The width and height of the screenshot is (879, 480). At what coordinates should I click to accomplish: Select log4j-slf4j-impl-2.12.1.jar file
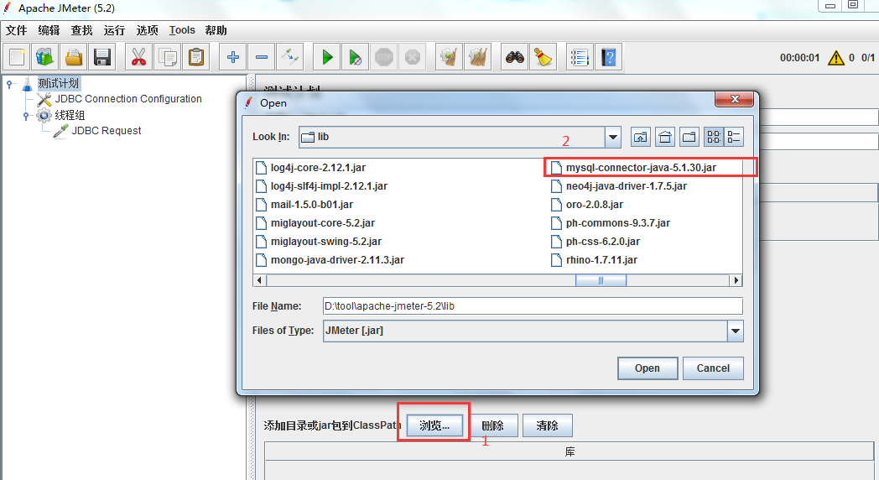tap(321, 186)
